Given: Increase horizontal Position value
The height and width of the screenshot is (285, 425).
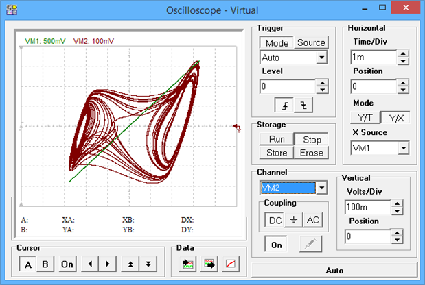Looking at the screenshot, I should click(403, 84).
